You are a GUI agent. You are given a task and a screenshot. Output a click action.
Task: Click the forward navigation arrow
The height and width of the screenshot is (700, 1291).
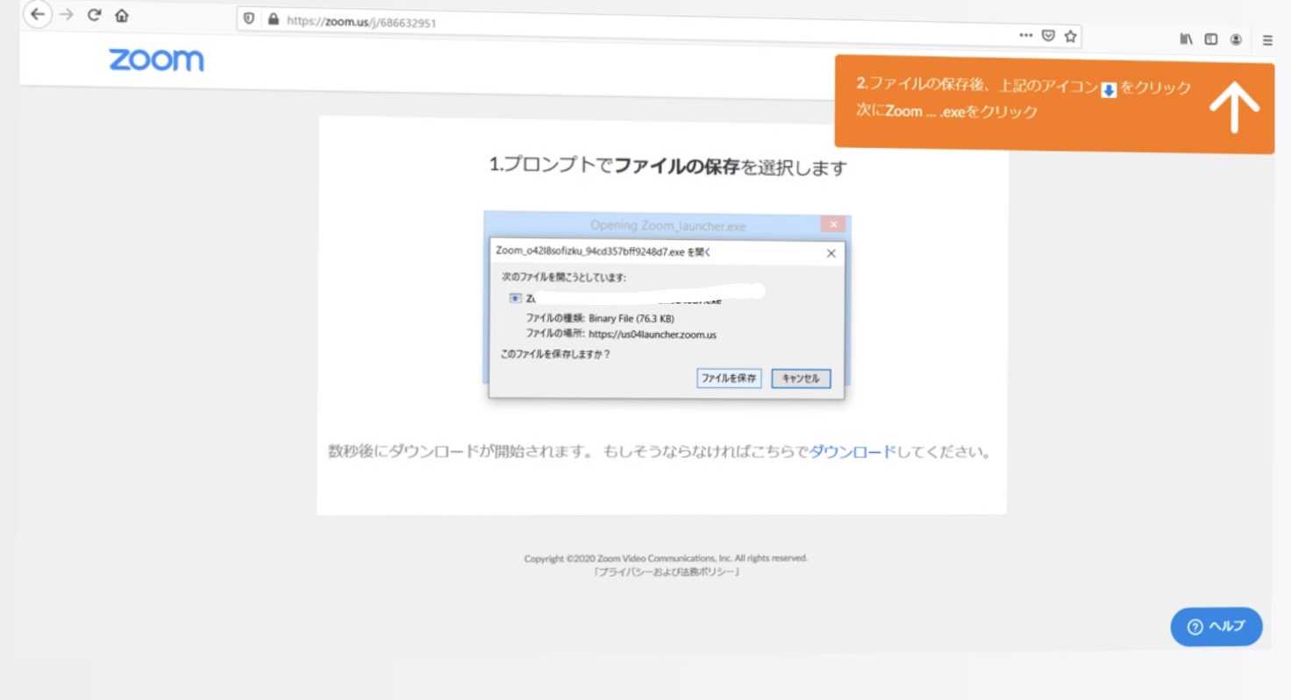tap(67, 15)
